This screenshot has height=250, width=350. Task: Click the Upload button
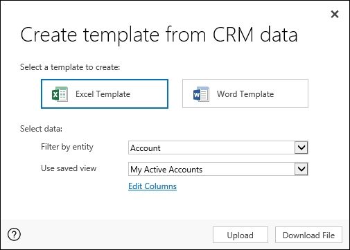(x=240, y=235)
